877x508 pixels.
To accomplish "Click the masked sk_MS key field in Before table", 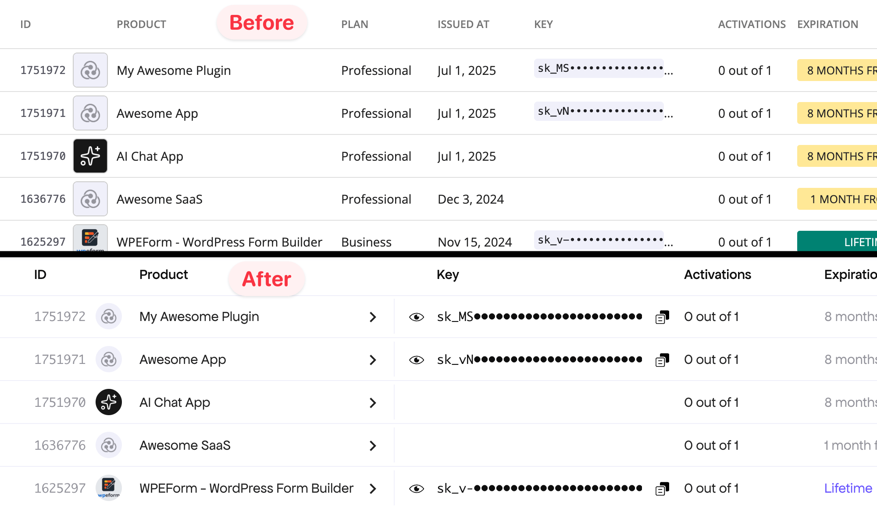I will (599, 68).
